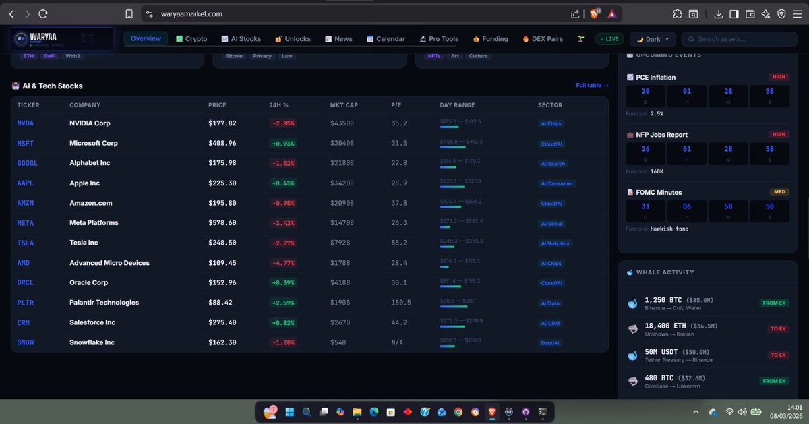Open the NVDA ticker link
This screenshot has width=809, height=424.
tap(26, 124)
